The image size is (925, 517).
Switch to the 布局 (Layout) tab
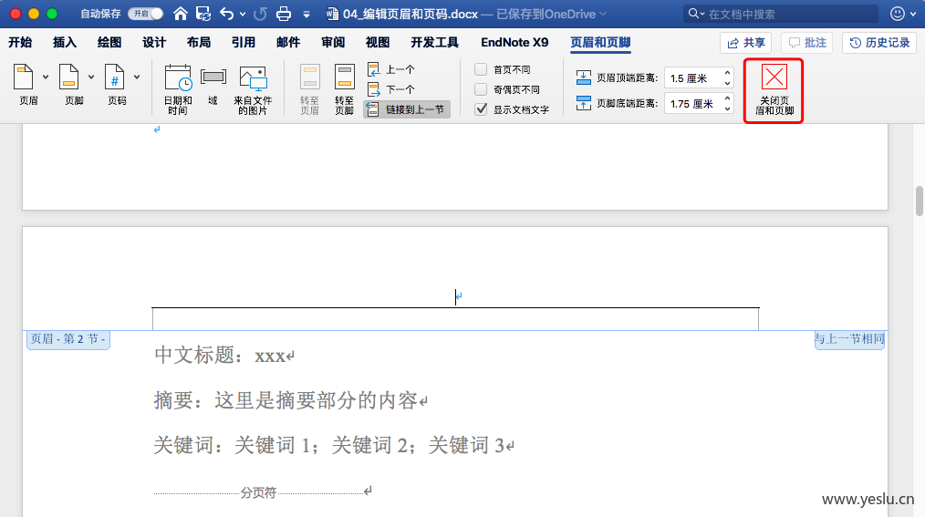(199, 43)
